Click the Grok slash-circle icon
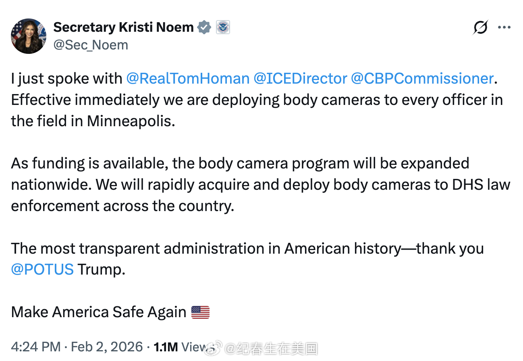The width and height of the screenshot is (523, 361). click(480, 28)
